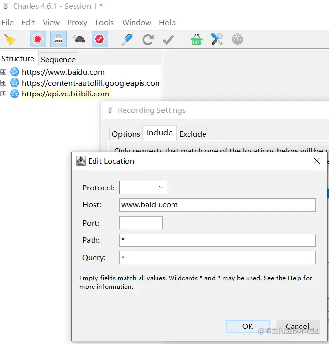329x344 pixels.
Task: Click Recording Settings title bar icon
Action: click(x=110, y=110)
